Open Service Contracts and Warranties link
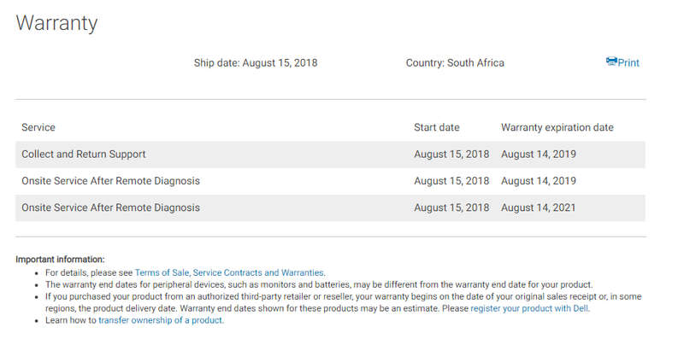This screenshot has height=339, width=684. [258, 272]
